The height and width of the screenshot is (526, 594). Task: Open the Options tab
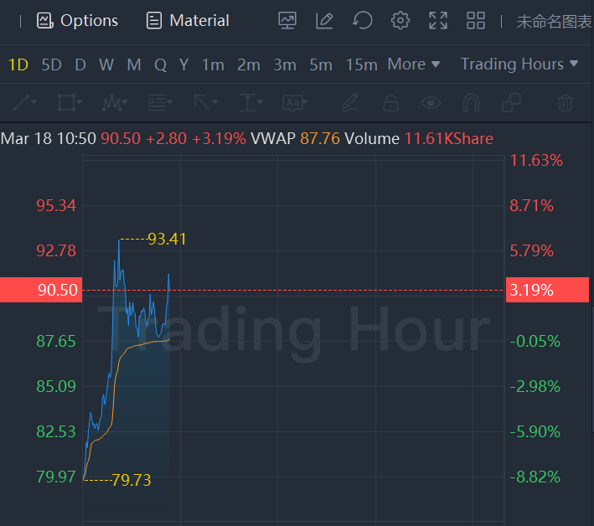(78, 21)
